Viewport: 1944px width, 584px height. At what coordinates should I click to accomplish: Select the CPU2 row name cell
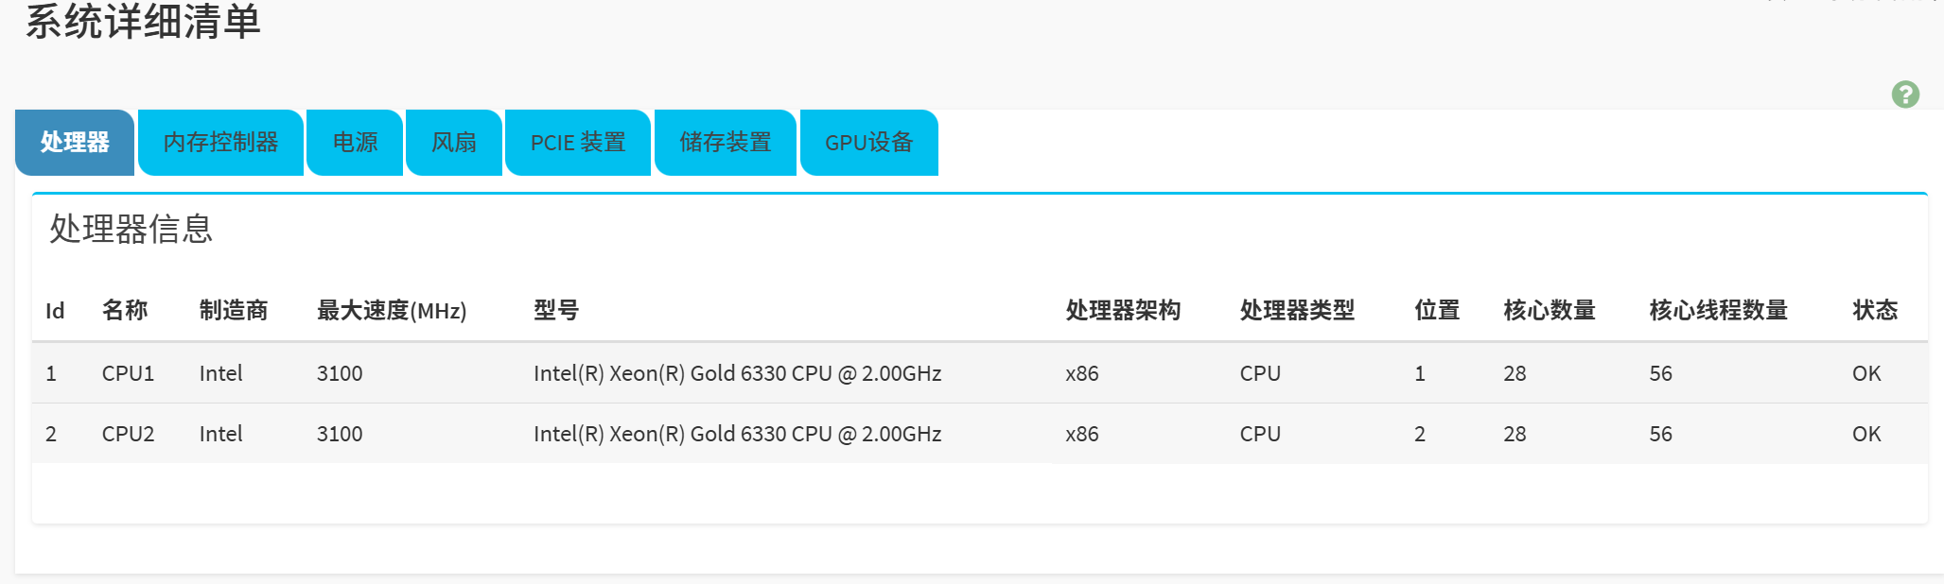pos(128,434)
